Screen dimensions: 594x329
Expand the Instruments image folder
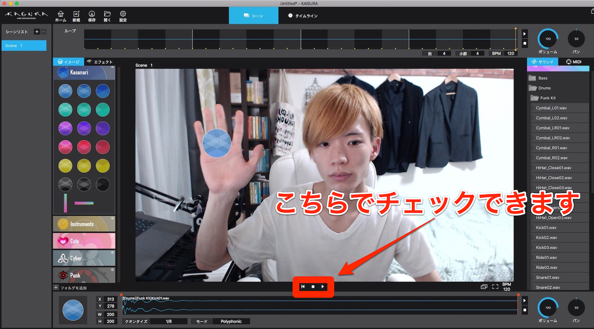(x=84, y=224)
